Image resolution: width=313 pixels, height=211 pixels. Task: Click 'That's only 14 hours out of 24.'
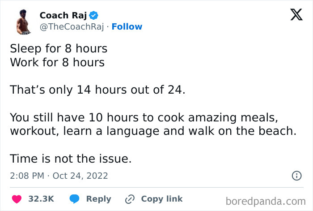point(97,90)
